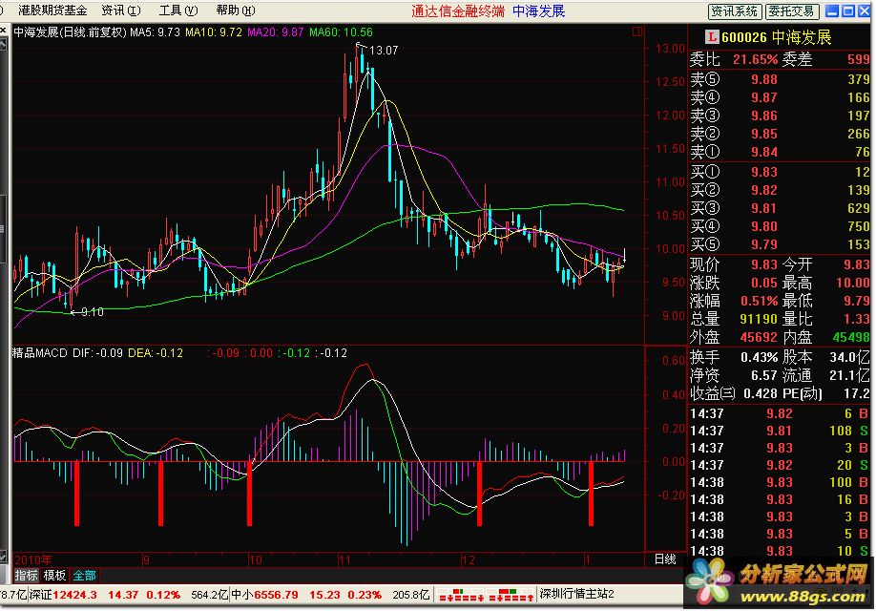
Task: Switch to the 模板 tab
Action: 54,576
